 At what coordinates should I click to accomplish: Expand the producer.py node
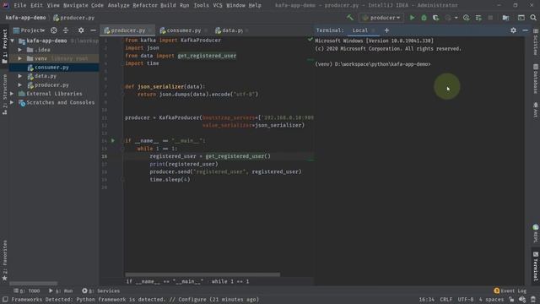click(20, 84)
